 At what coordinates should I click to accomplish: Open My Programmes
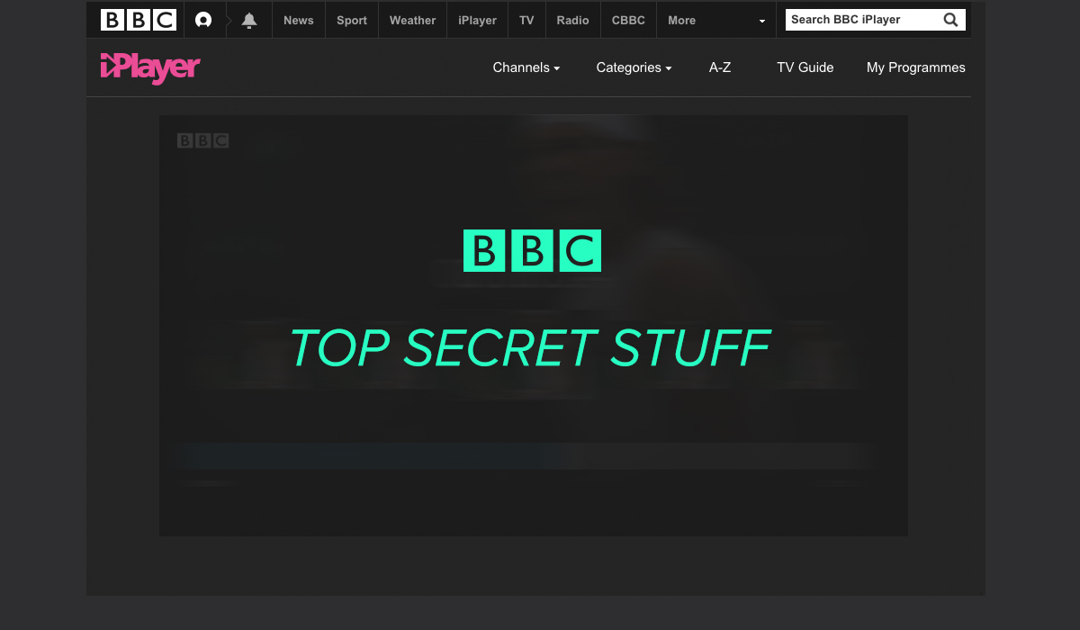(916, 67)
